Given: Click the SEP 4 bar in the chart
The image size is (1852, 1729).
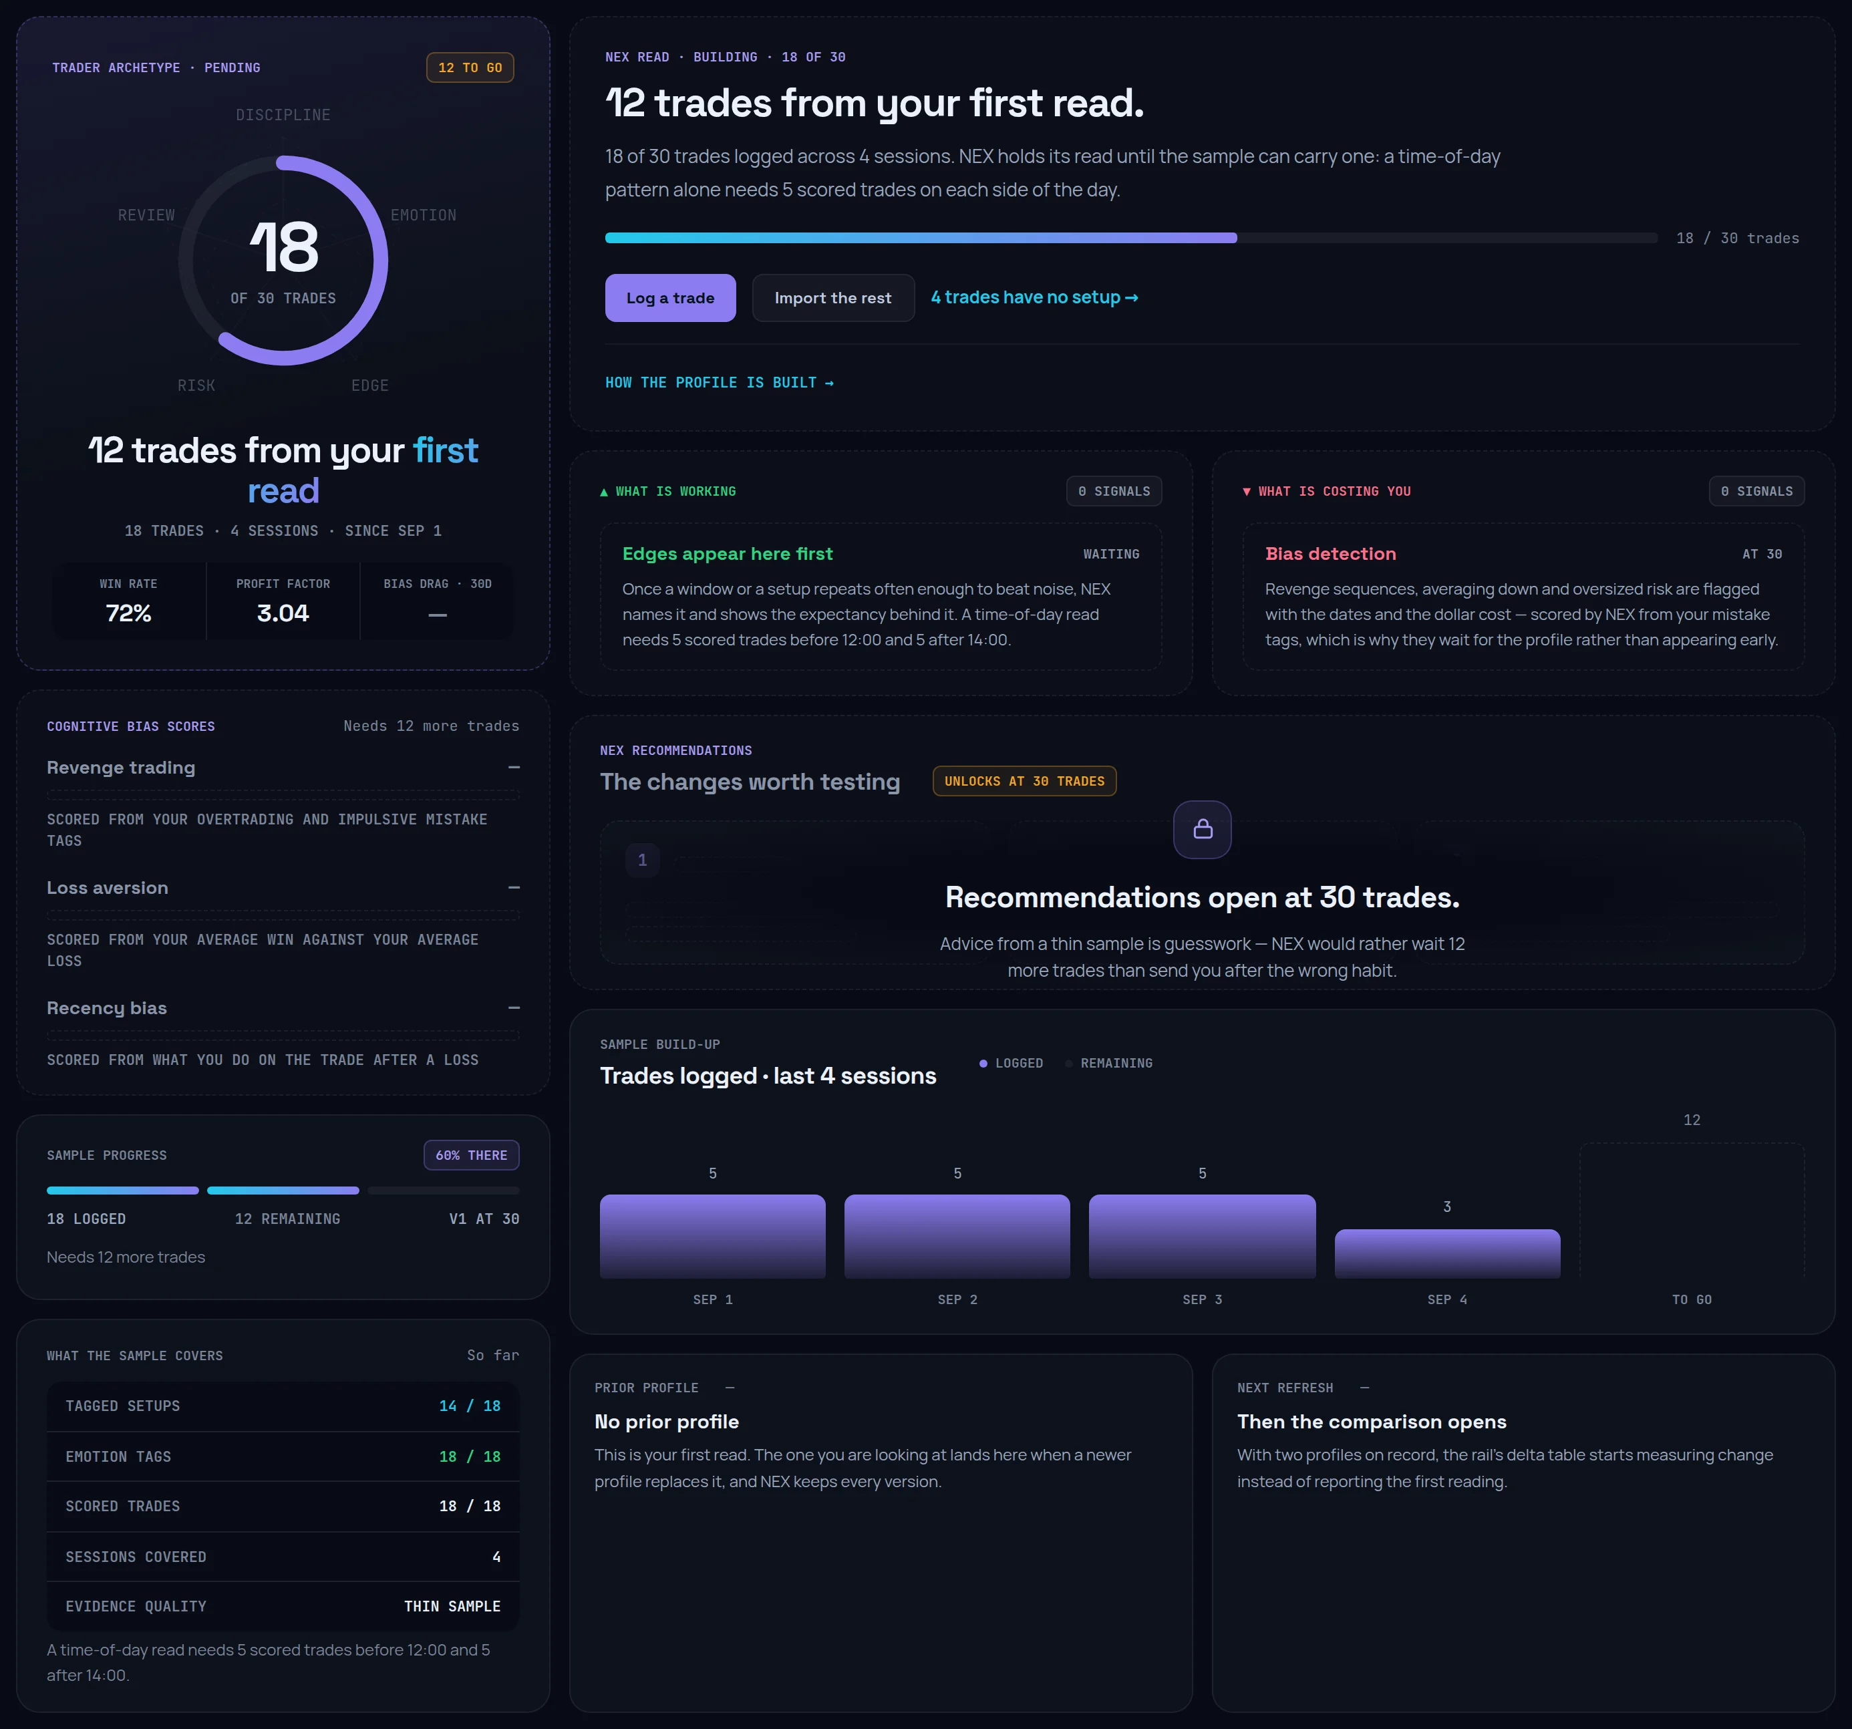Looking at the screenshot, I should [x=1446, y=1253].
